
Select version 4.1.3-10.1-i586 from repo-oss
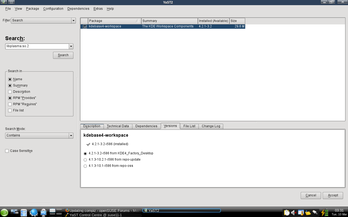tap(85, 166)
